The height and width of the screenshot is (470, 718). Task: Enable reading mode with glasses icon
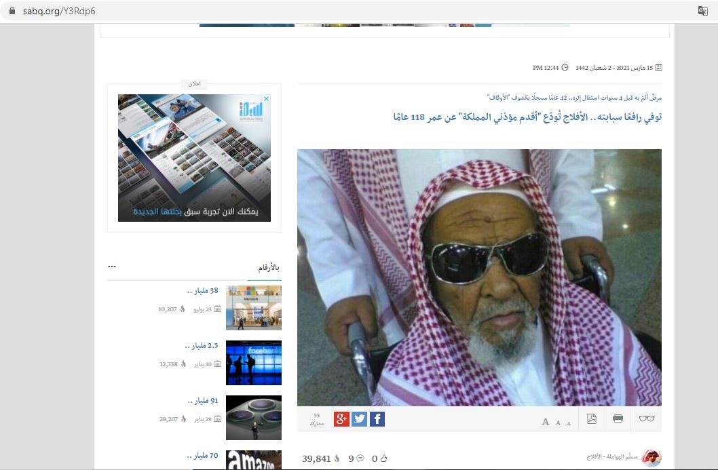click(x=647, y=419)
